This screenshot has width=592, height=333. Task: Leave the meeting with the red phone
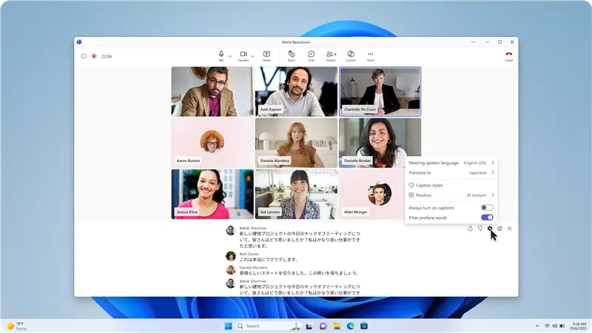coord(509,56)
